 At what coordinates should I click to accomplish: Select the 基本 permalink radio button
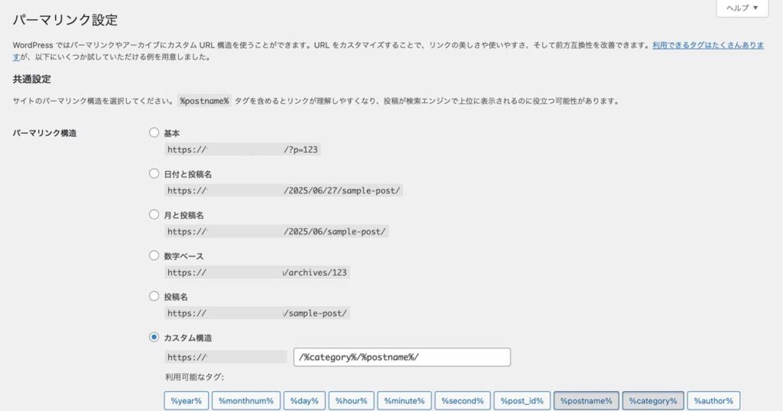(154, 133)
